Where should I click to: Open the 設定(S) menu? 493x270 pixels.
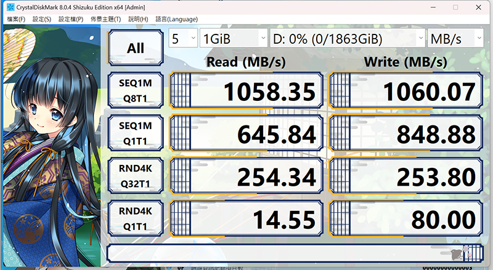pyautogui.click(x=42, y=19)
